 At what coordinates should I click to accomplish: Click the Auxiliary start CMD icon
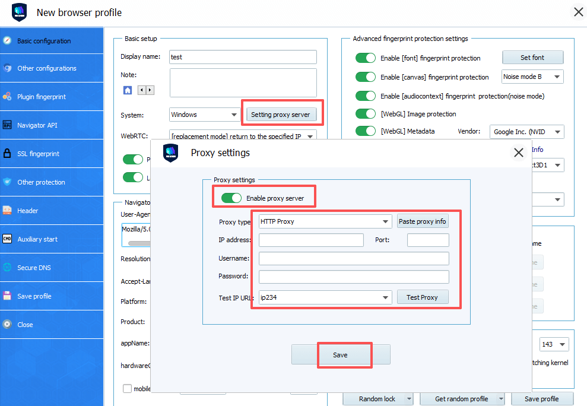7,239
